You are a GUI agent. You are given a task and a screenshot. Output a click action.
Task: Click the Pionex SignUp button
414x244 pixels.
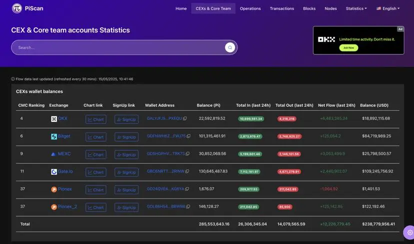[126, 190]
